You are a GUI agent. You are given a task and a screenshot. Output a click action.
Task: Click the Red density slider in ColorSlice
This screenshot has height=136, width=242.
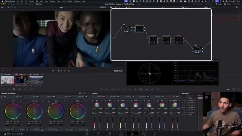pyautogui.click(x=95, y=122)
